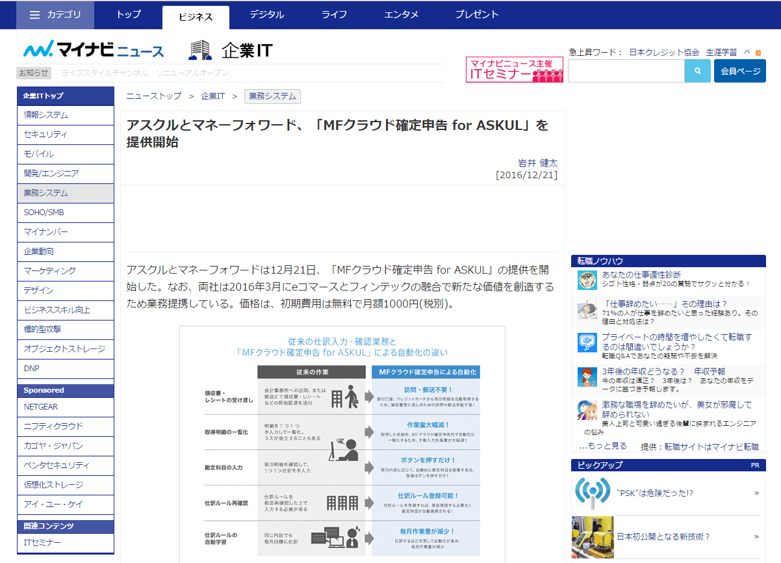
Task: Click the magnifier search button
Action: tap(698, 71)
